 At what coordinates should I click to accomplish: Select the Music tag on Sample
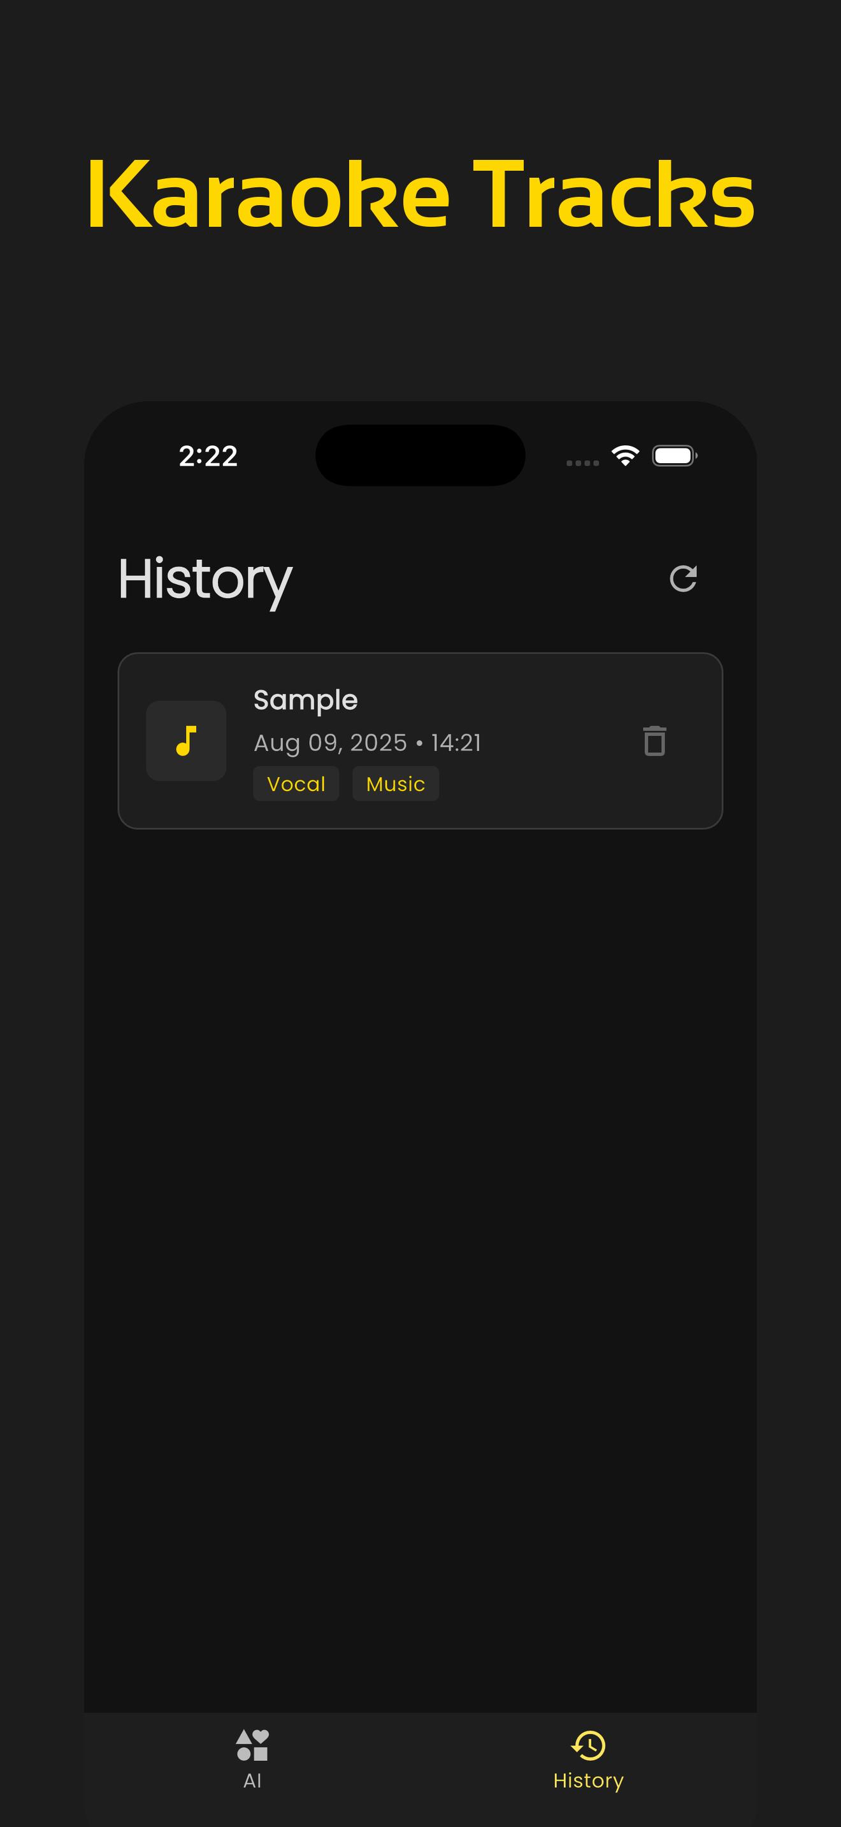[x=395, y=784]
